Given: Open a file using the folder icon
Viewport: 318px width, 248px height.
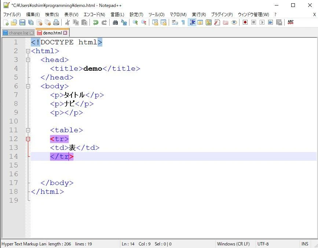Looking at the screenshot, I should click(x=14, y=22).
